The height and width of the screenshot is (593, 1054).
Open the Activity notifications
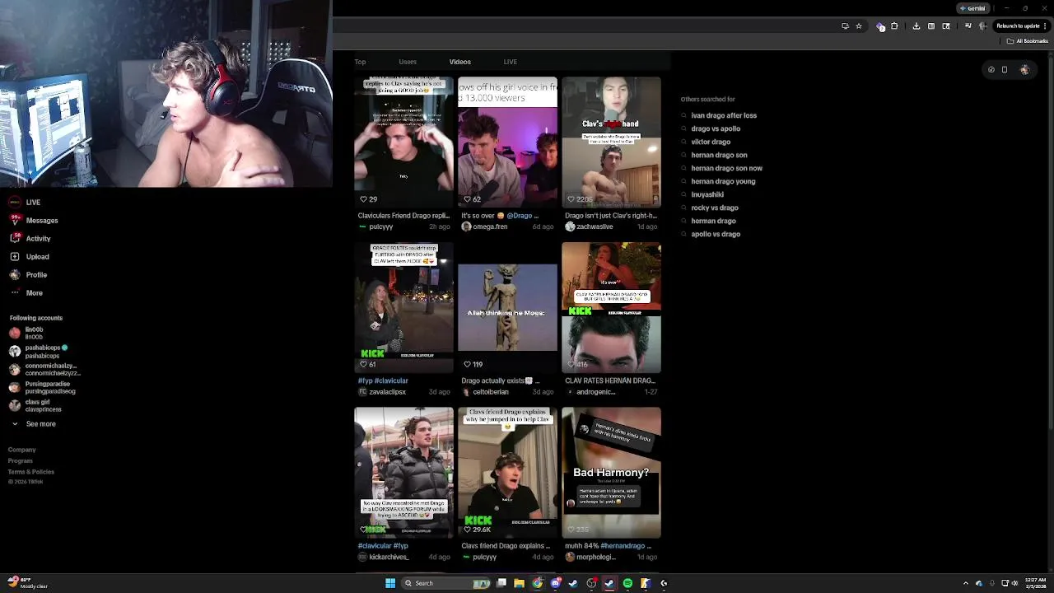click(x=30, y=239)
